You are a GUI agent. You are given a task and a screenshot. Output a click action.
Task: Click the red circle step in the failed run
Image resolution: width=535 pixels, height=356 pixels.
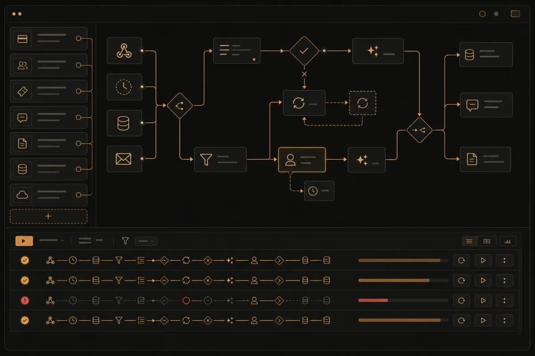(186, 300)
